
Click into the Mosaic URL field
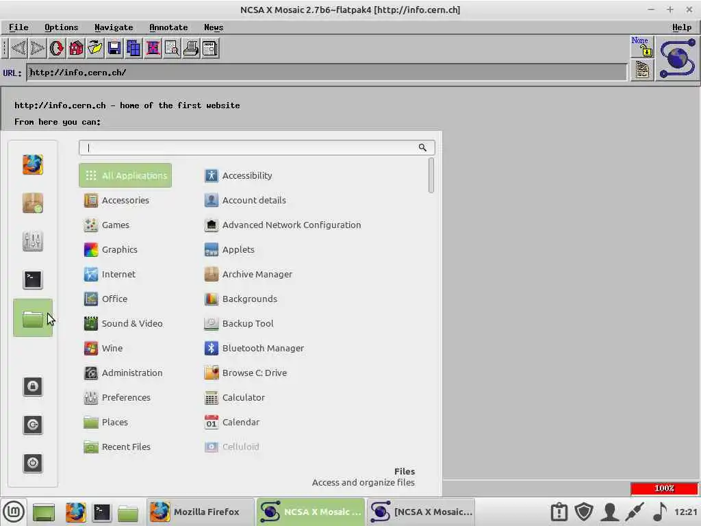(327, 73)
